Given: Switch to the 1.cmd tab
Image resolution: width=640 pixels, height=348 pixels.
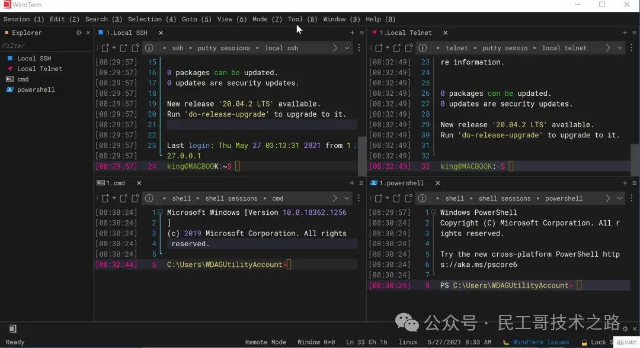Looking at the screenshot, I should point(115,183).
